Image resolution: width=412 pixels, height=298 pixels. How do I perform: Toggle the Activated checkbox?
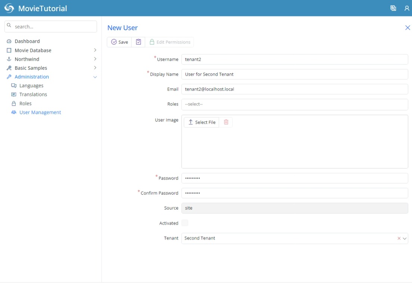(185, 223)
